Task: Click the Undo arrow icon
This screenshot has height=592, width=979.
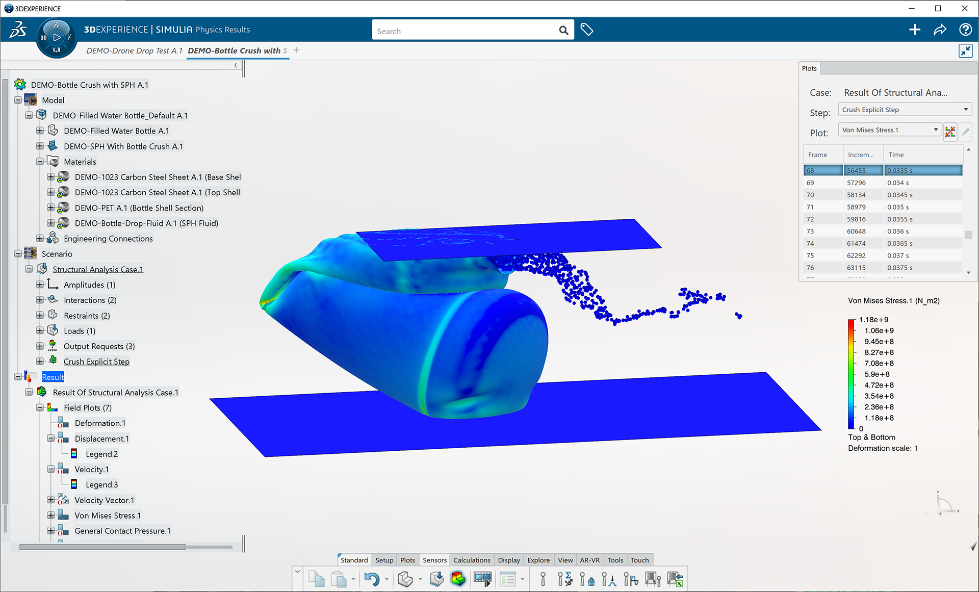Action: point(372,579)
